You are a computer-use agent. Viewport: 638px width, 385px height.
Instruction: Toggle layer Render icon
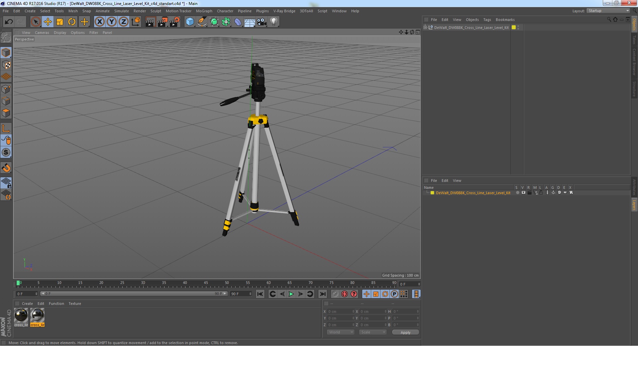coord(529,192)
